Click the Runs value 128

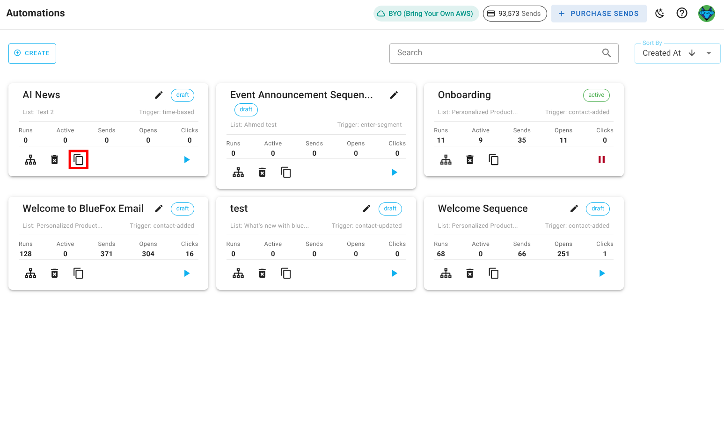(x=26, y=254)
